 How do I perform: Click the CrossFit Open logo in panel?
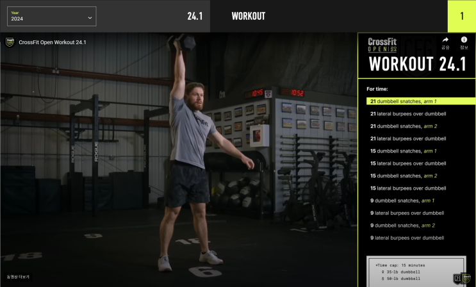click(382, 45)
